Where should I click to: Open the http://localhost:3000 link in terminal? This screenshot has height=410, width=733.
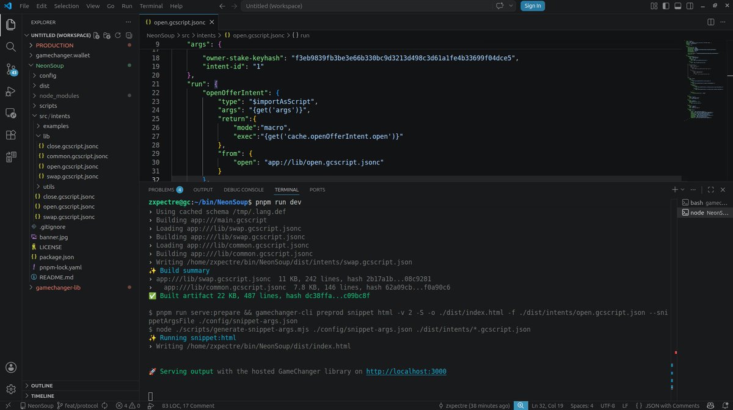pos(406,371)
